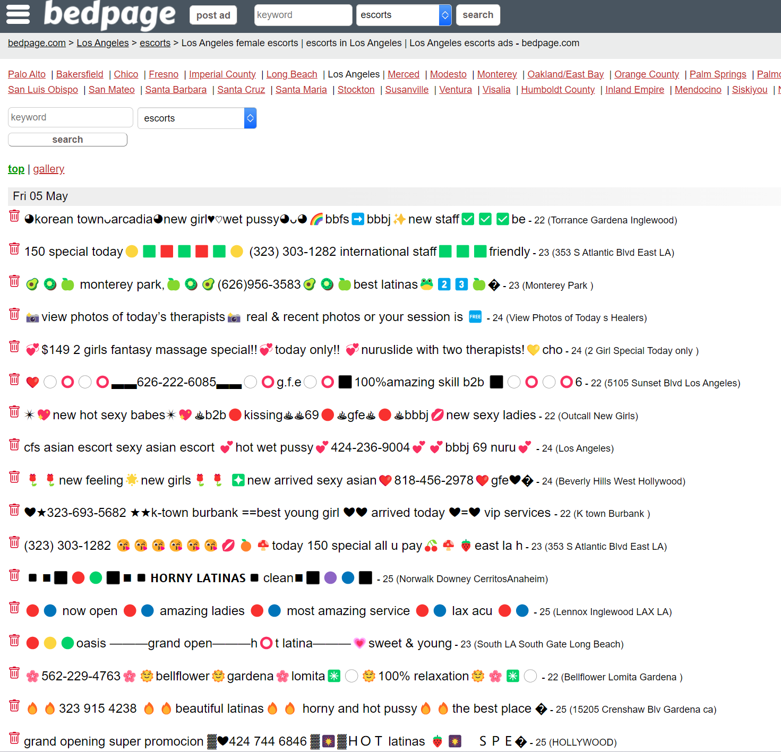Open header escorts category dropdown

point(404,15)
